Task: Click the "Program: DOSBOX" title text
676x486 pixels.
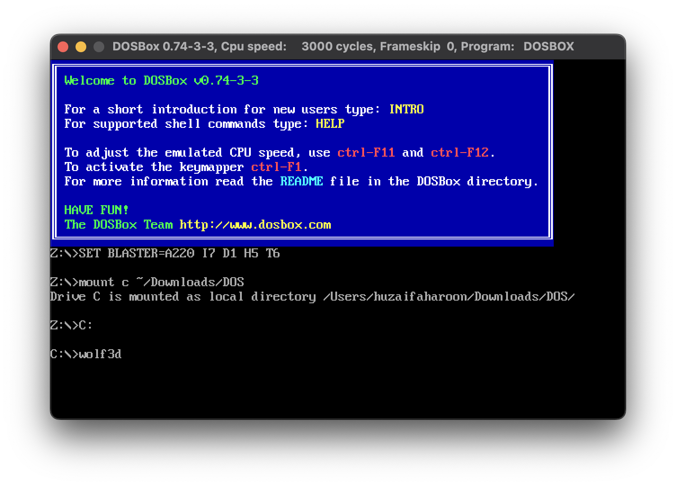Action: point(517,46)
